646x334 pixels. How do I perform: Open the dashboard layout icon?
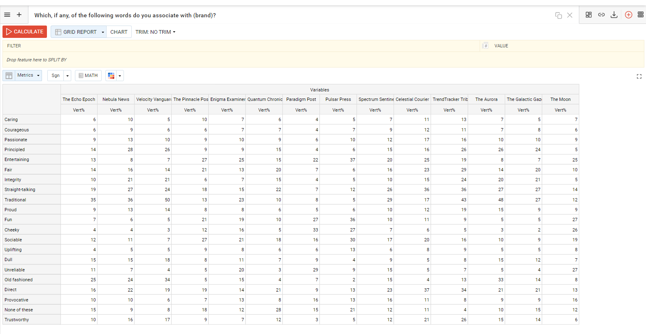588,15
